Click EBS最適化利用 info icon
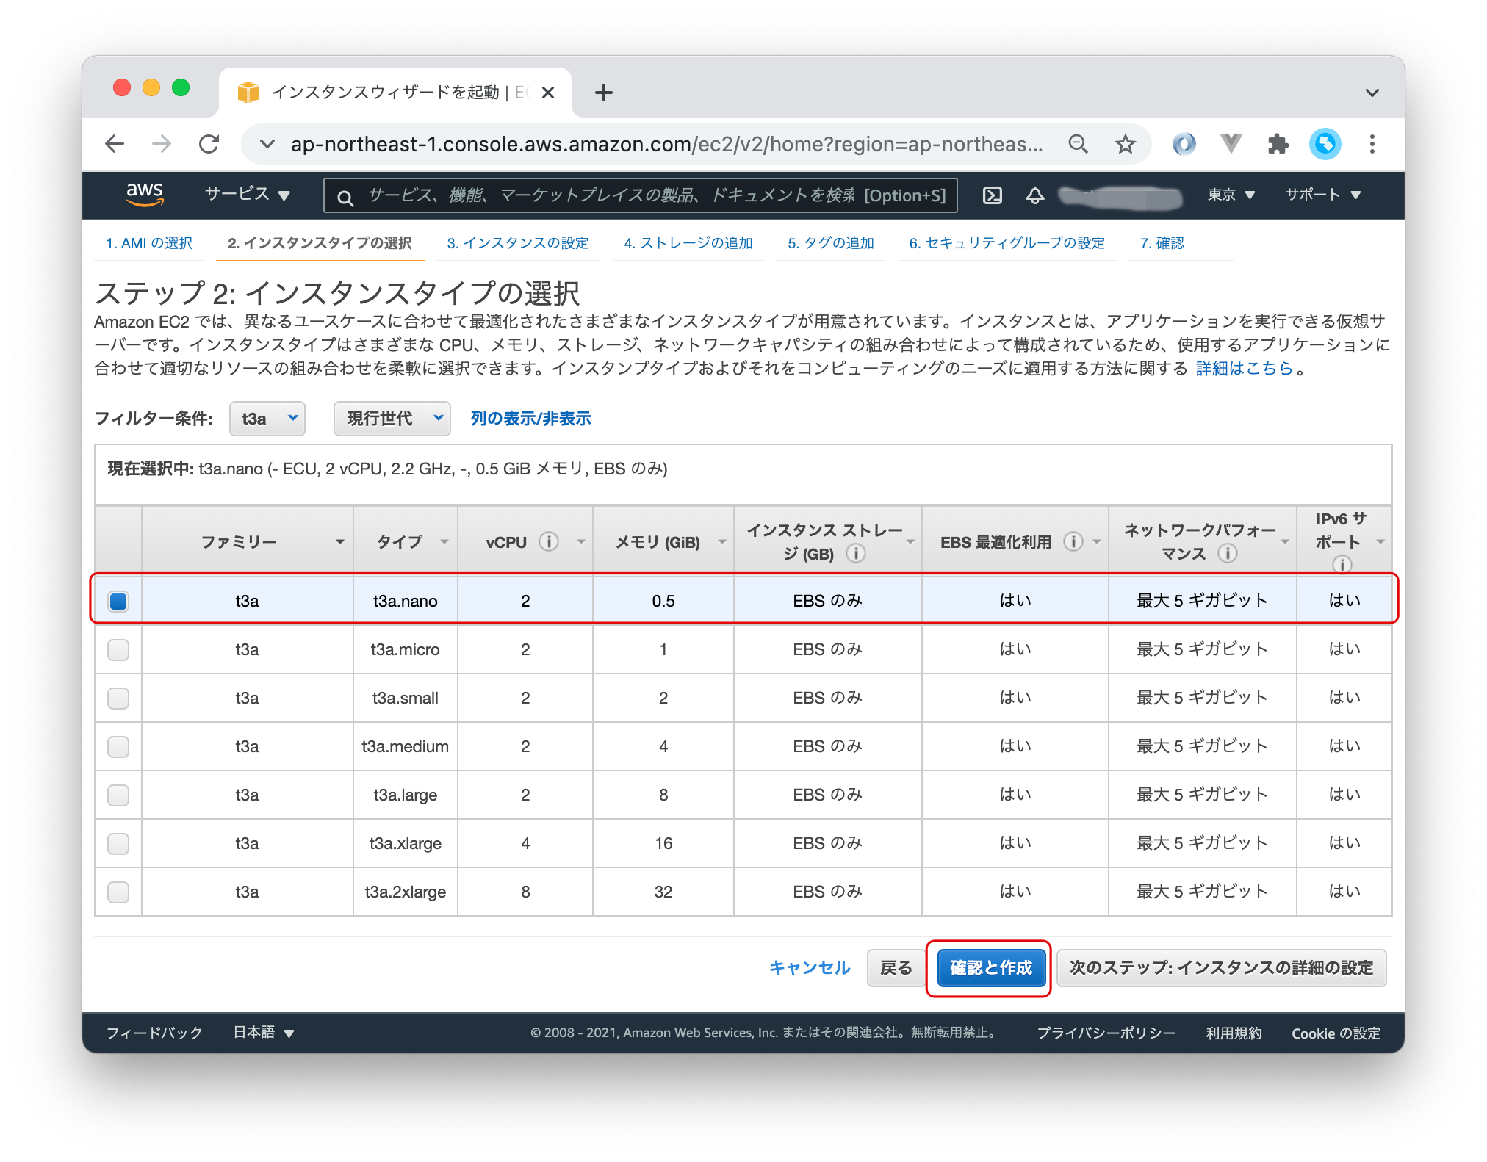The width and height of the screenshot is (1487, 1162). click(1073, 542)
